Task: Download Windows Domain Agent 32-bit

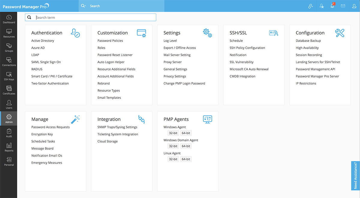Action: [x=173, y=146]
